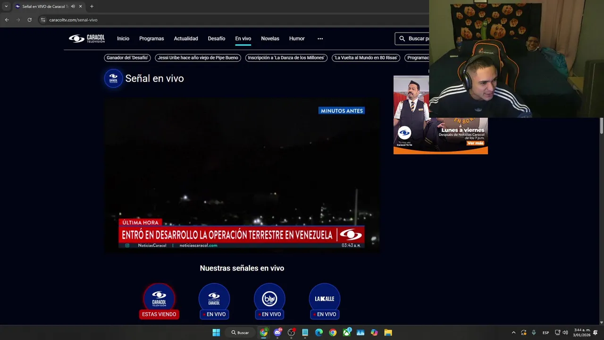
Task: Expand the three-dots more menu
Action: coord(320,39)
